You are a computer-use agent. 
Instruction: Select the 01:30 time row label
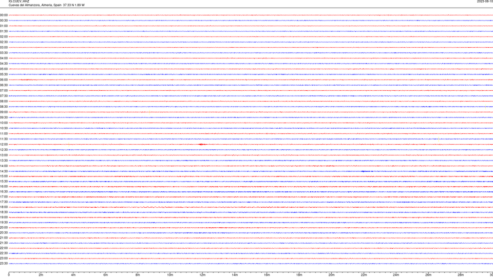point(4,31)
